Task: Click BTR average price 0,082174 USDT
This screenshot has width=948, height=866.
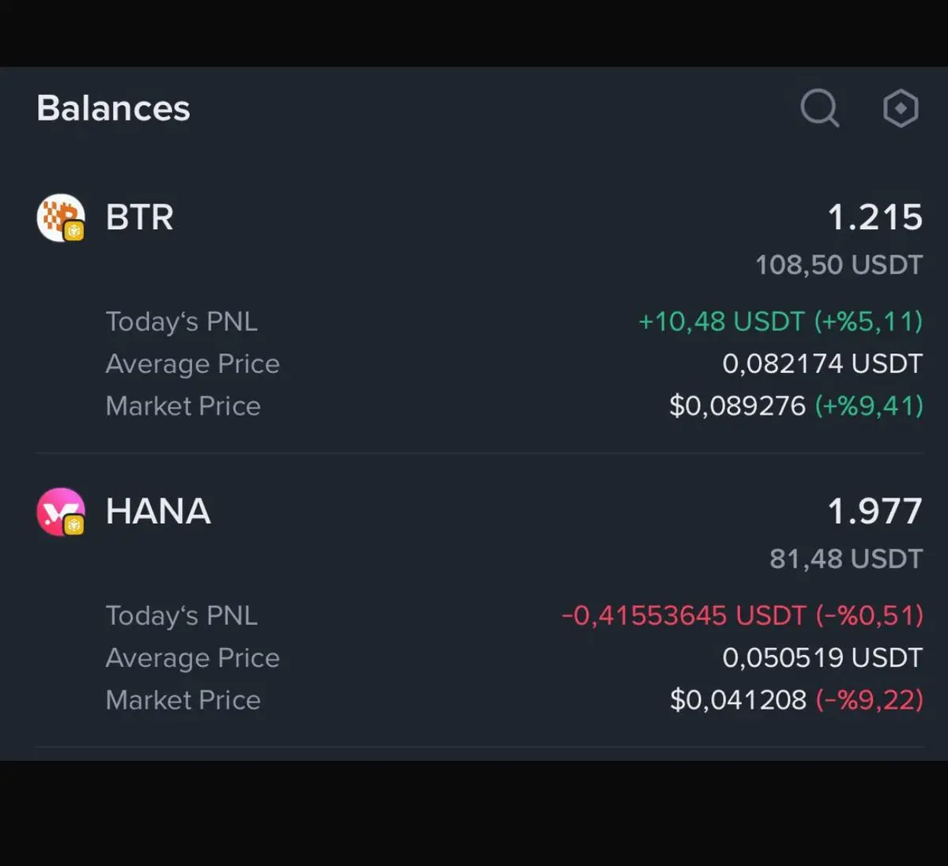Action: click(822, 363)
